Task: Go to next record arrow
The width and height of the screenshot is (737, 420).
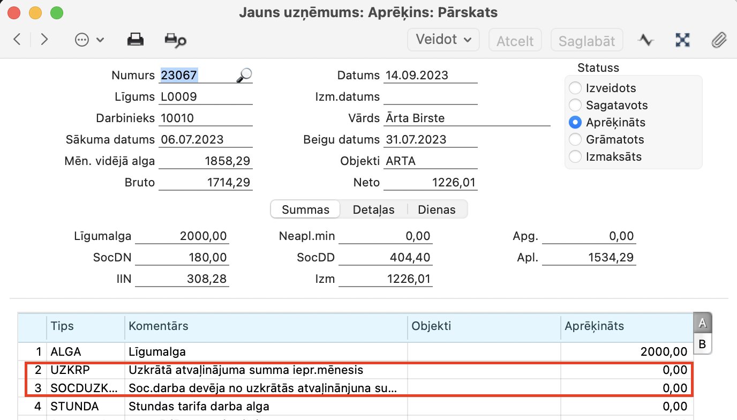Action: click(x=44, y=40)
